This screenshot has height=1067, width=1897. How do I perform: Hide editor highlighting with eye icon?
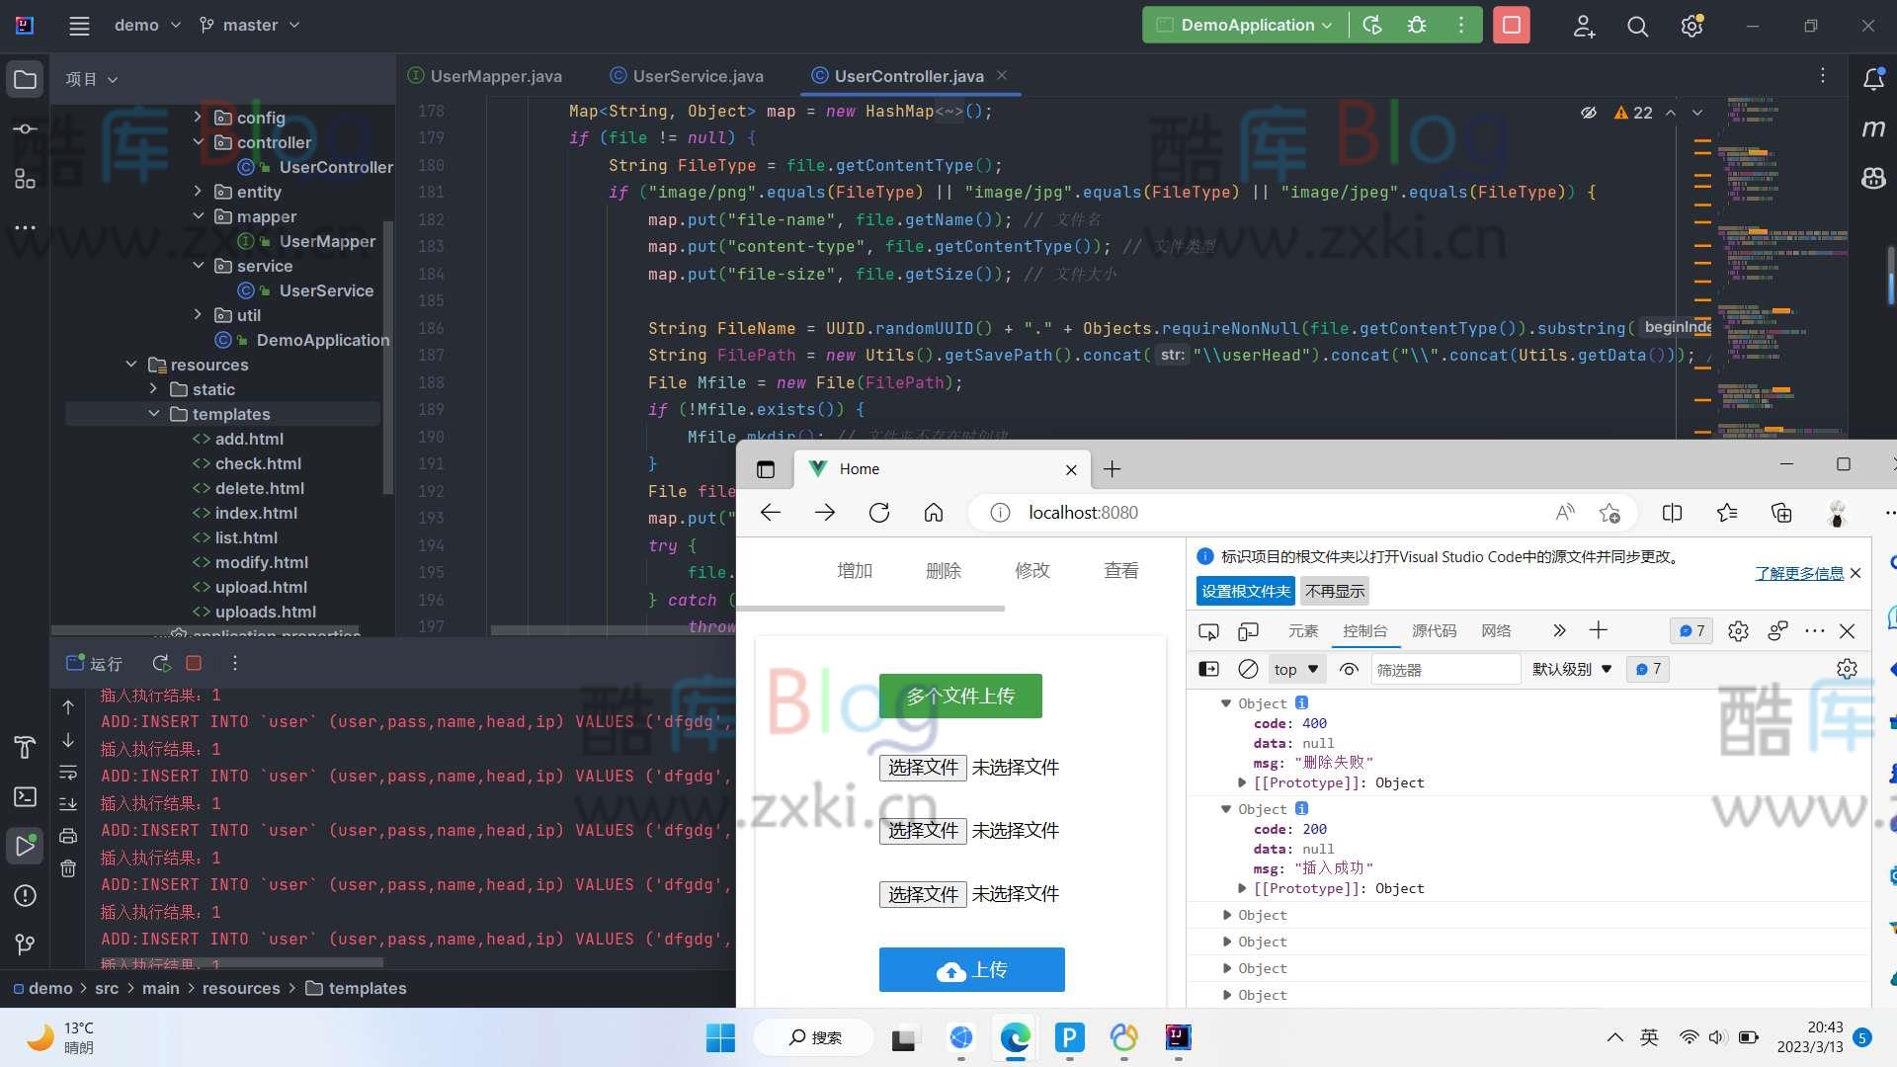click(x=1589, y=113)
